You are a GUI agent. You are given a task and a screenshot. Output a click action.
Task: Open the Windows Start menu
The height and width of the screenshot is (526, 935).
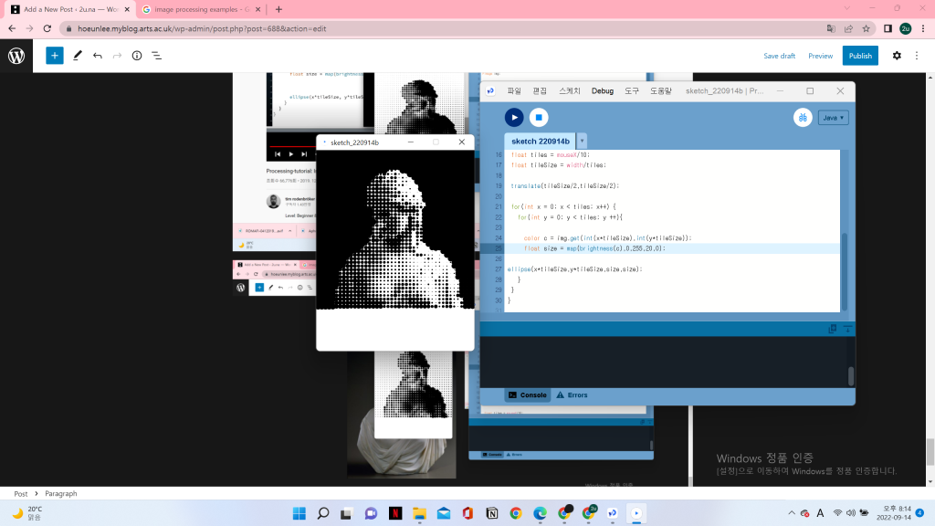click(299, 513)
